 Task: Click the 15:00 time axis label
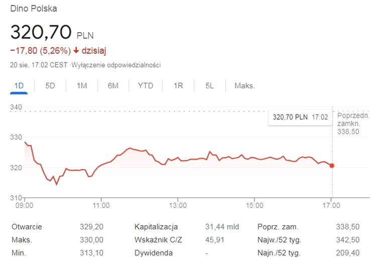(x=254, y=205)
